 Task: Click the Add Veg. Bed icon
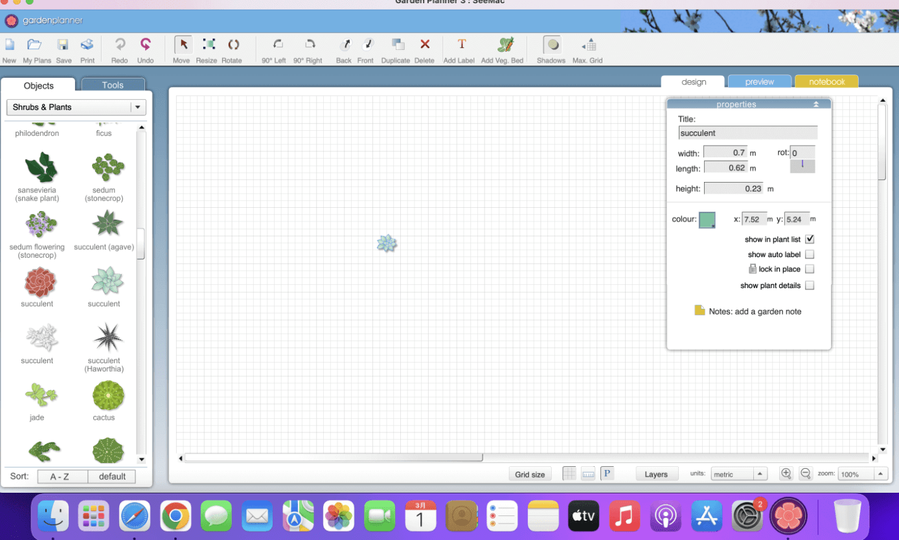pyautogui.click(x=503, y=45)
